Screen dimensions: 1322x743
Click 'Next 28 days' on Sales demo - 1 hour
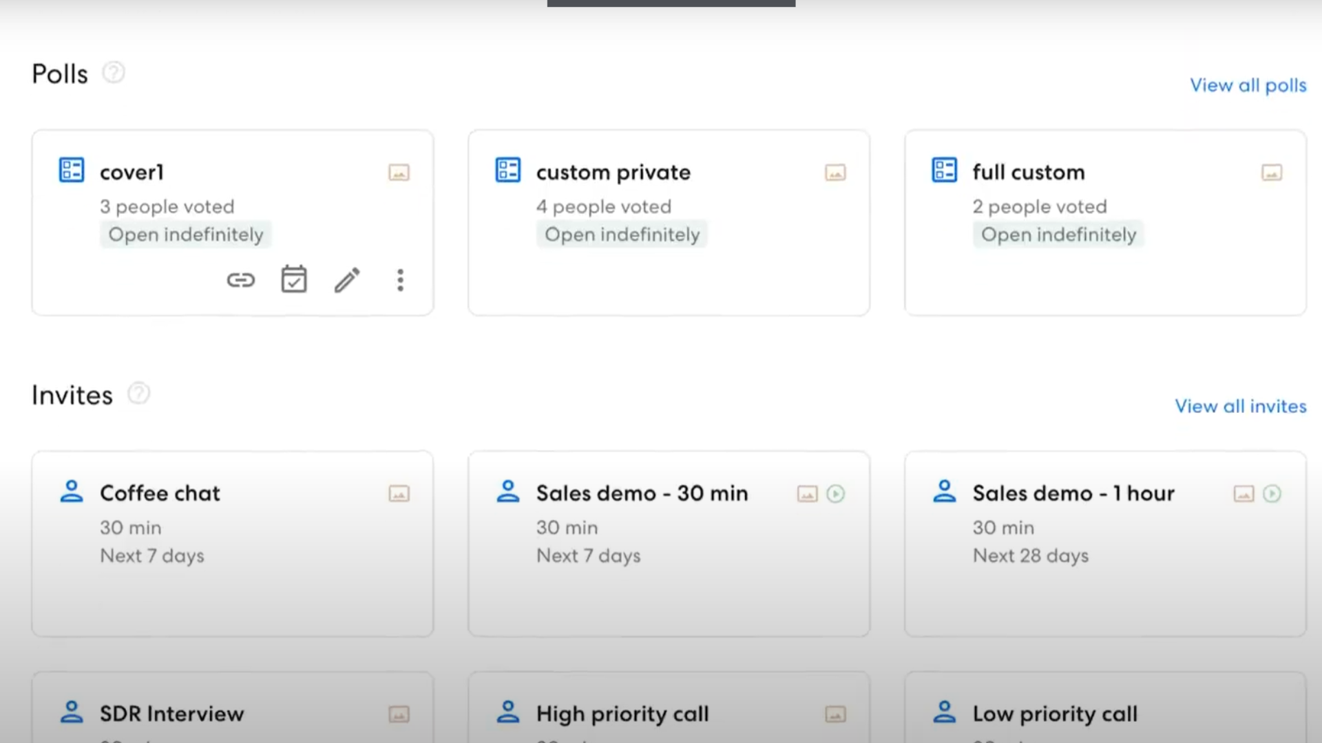pos(1031,556)
